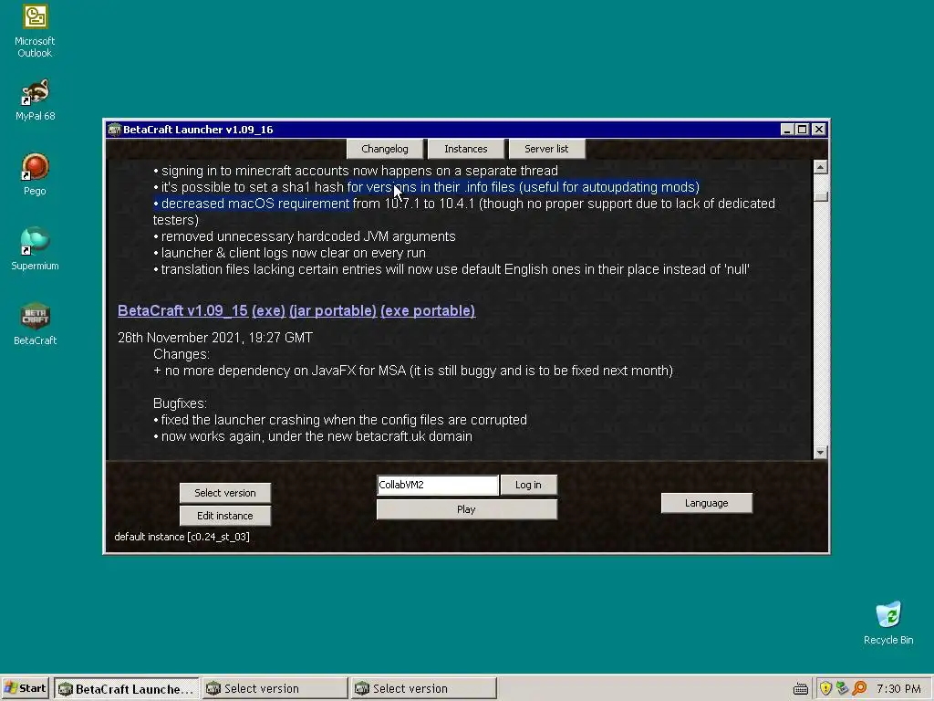Select the Pego desktop shortcut
This screenshot has height=701, width=934.
35,174
